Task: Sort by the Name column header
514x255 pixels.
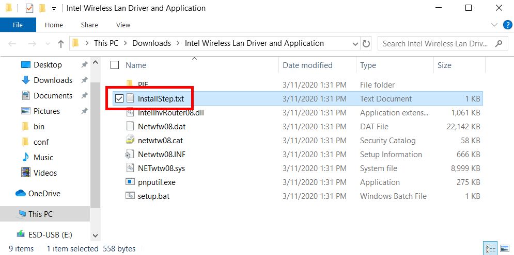Action: pos(136,65)
